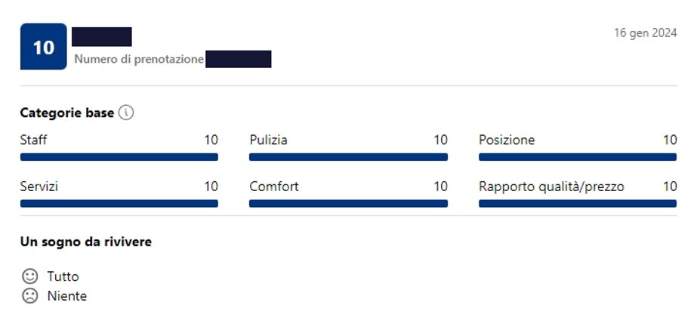Viewport: 697px width, 315px height.
Task: Select the Pulizia category label
Action: click(269, 141)
